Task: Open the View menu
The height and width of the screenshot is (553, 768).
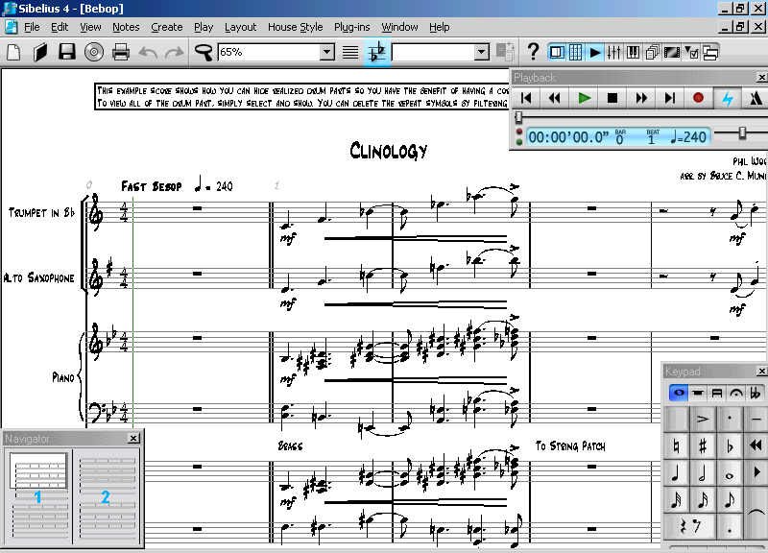Action: point(90,27)
